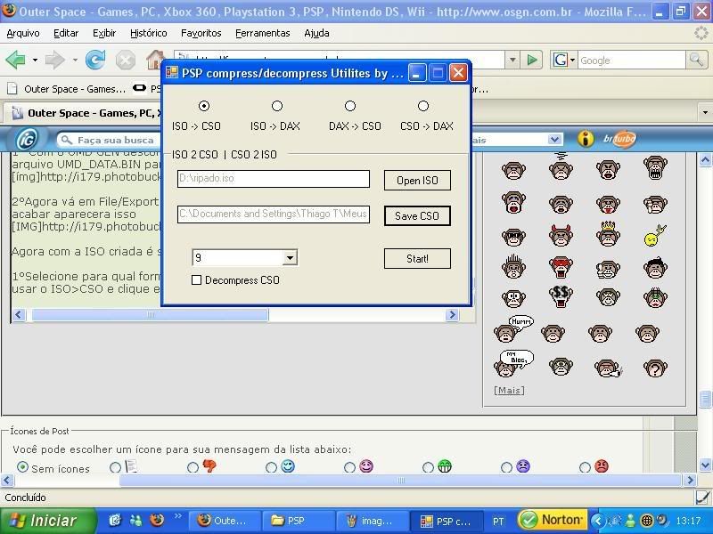This screenshot has height=534, width=713.
Task: Open the tab list dropdown at tab bar end
Action: 705,112
